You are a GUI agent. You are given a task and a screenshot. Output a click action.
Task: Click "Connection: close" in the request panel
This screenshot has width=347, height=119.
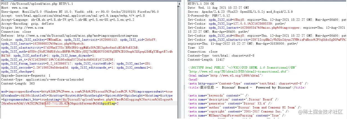[16, 32]
